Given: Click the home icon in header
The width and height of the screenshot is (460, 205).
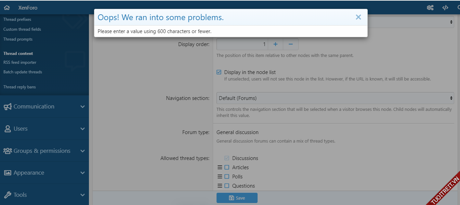Looking at the screenshot, I should tap(7, 8).
